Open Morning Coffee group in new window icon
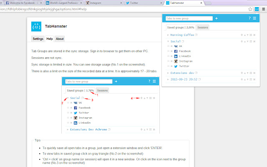267x167 pixels. click(196, 35)
